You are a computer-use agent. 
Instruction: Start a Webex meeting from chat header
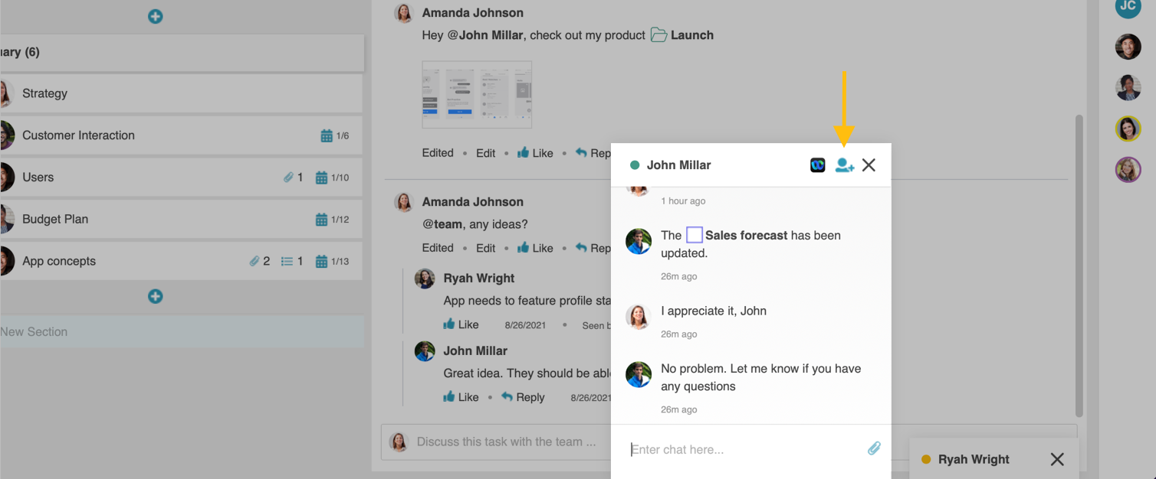tap(817, 165)
